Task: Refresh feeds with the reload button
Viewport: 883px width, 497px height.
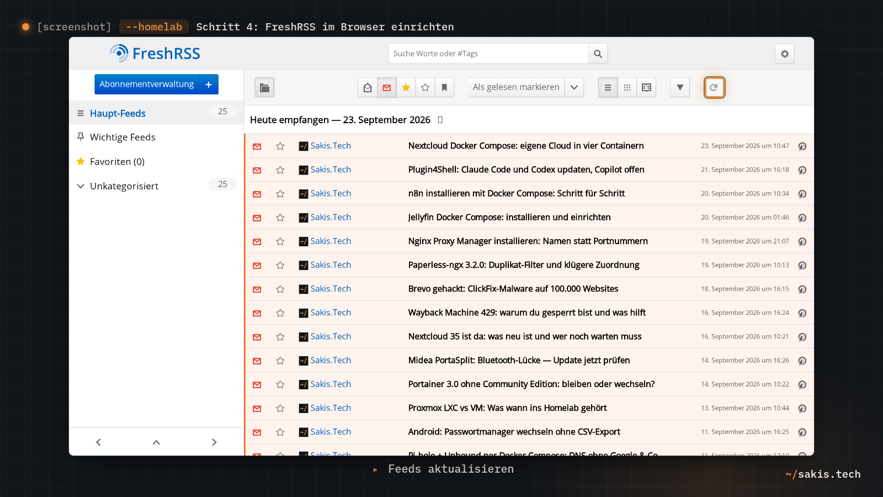Action: tap(714, 87)
